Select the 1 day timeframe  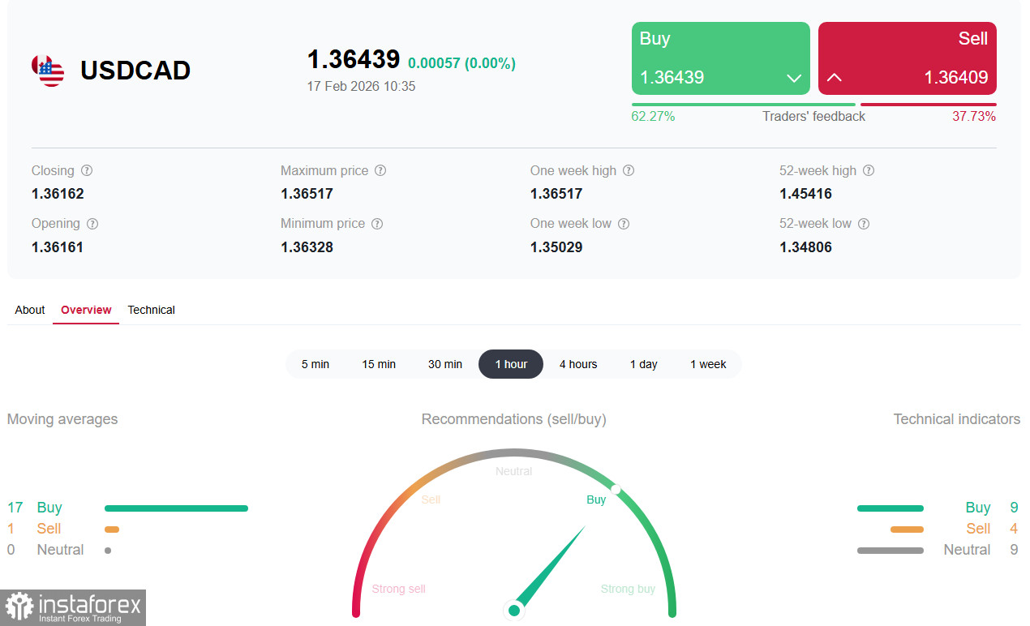[x=643, y=364]
